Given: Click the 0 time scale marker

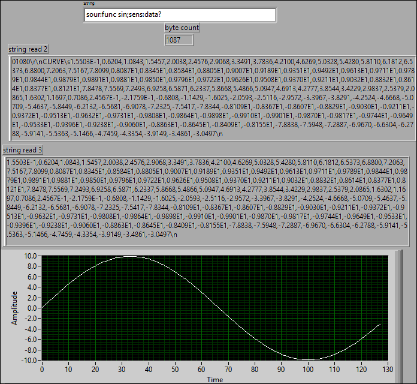Looking at the screenshot, I should click(42, 370).
